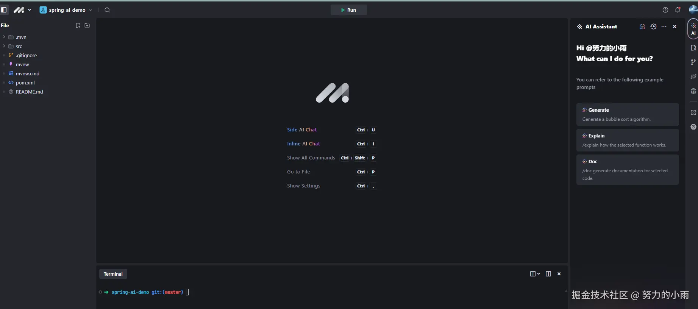This screenshot has height=309, width=698.
Task: Select the Explain example prompt card
Action: (x=628, y=140)
